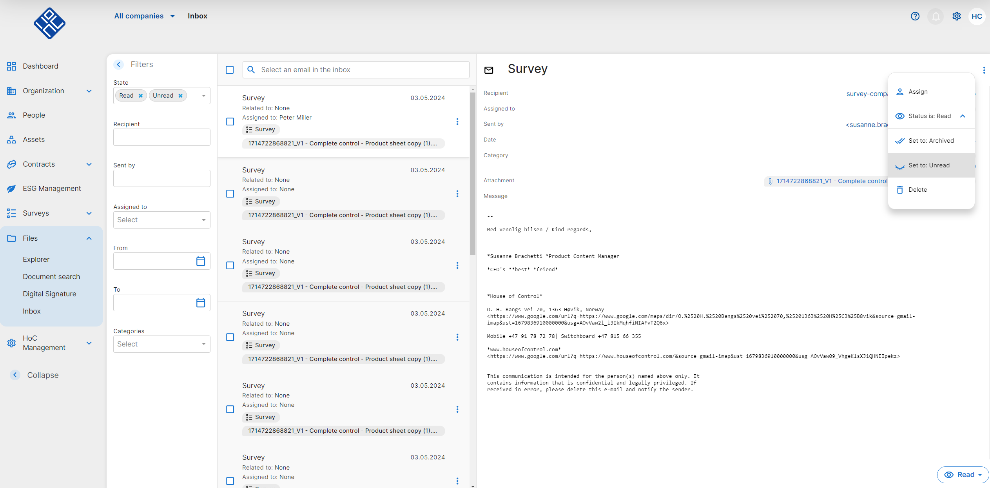The width and height of the screenshot is (990, 488).
Task: Click the first email's attachment chip
Action: tap(343, 143)
